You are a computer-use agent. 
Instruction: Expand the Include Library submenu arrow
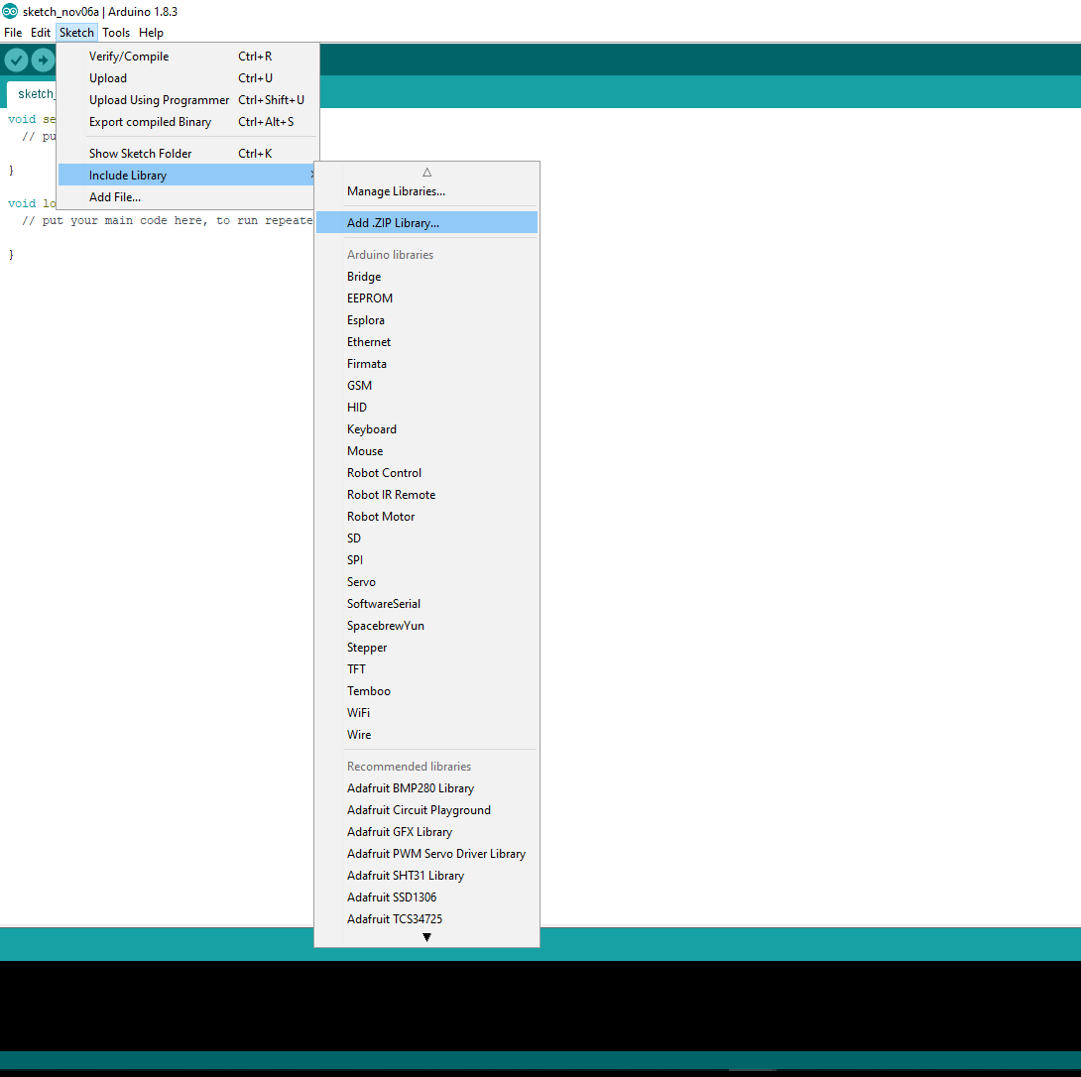(311, 176)
